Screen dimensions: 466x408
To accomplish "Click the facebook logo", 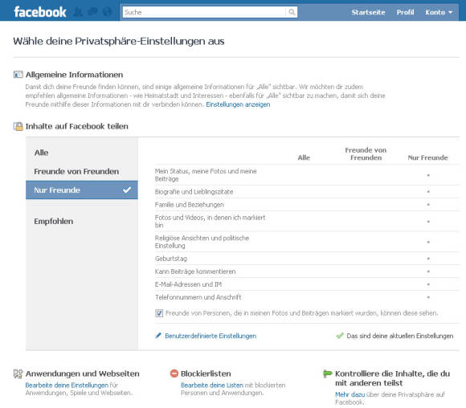I will pyautogui.click(x=40, y=12).
